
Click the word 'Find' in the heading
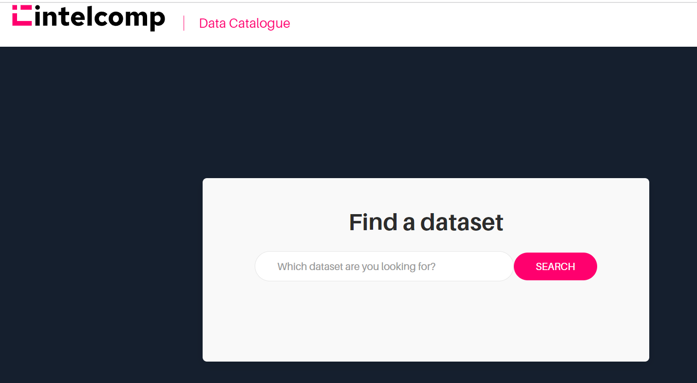coord(373,222)
